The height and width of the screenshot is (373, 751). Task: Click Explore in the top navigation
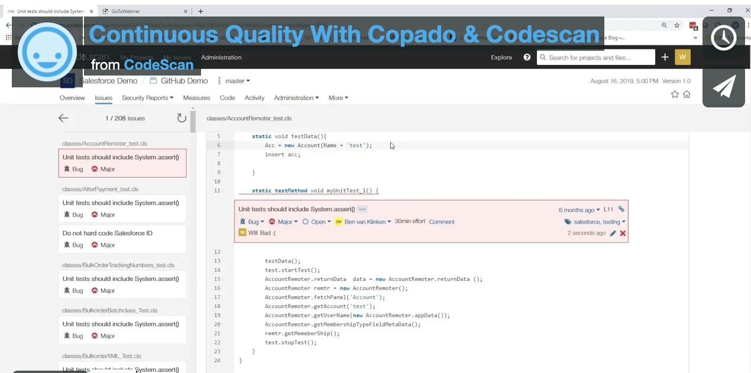click(501, 57)
